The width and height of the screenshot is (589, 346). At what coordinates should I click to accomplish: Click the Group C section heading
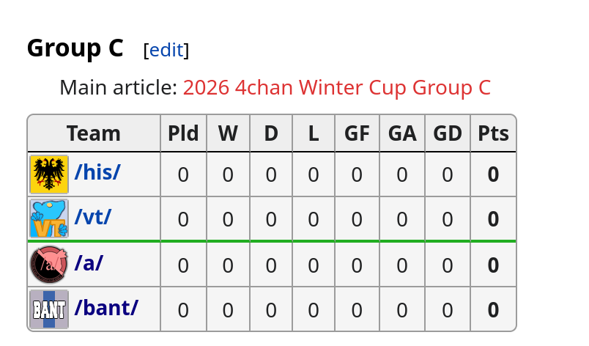(x=75, y=48)
